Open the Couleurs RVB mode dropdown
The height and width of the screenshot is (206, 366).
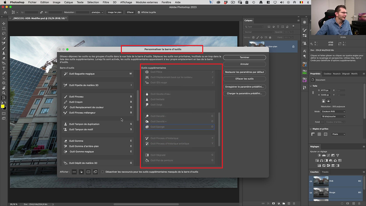click(333, 111)
